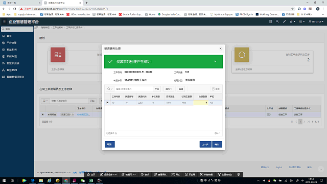Click the PCS unit cell in dialog row

tap(215, 103)
